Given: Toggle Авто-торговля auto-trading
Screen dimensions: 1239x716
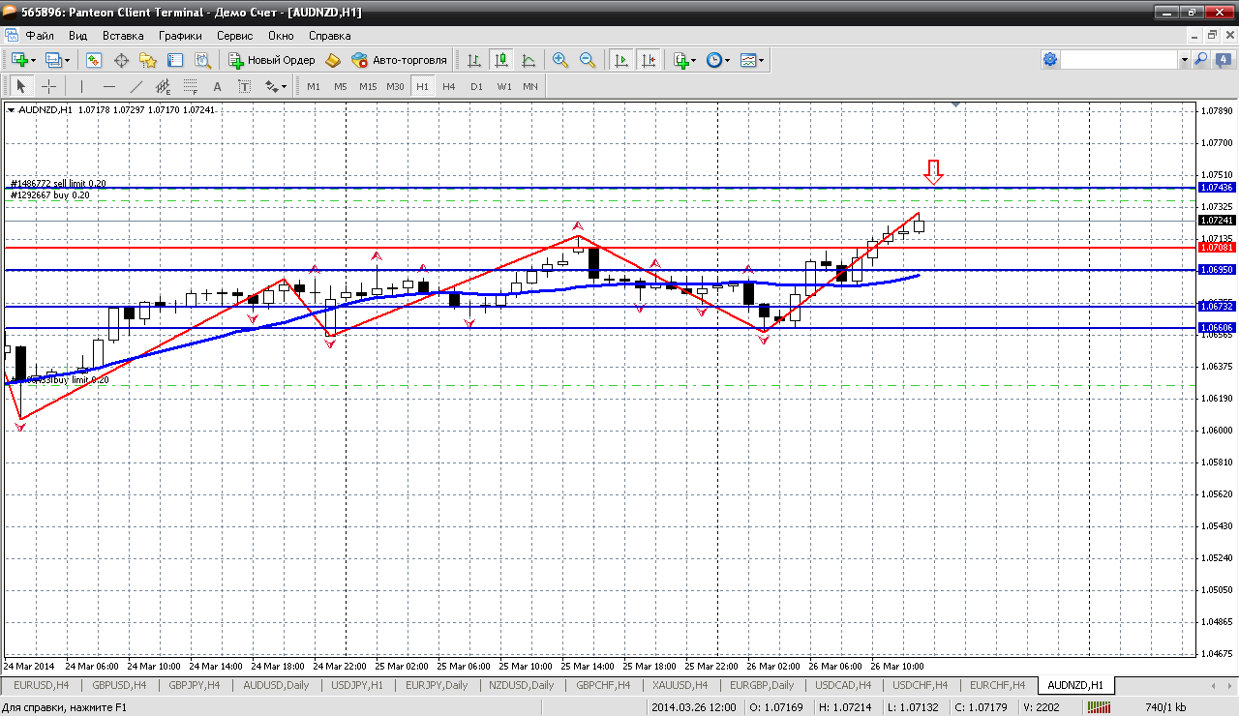Looking at the screenshot, I should click(400, 60).
